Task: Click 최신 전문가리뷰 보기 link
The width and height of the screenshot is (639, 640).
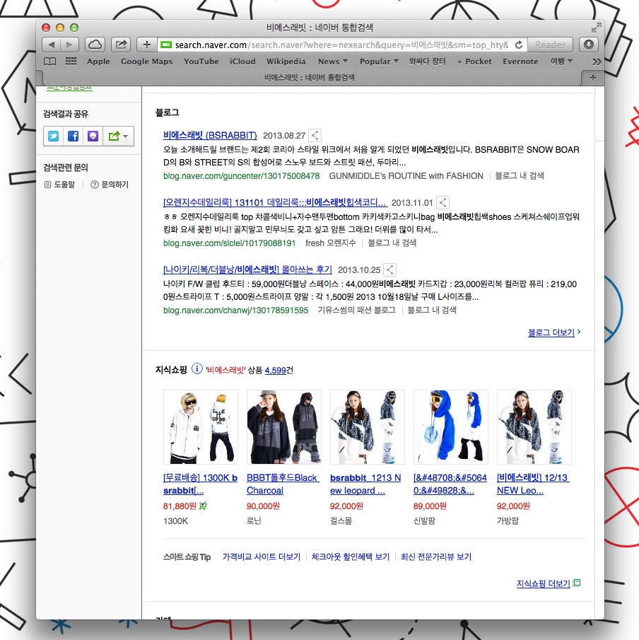Action: point(436,557)
